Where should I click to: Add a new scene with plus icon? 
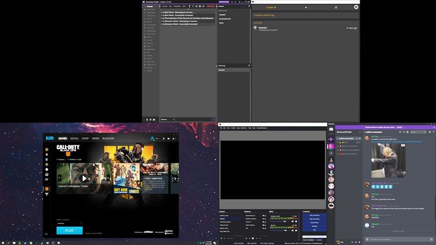(x=221, y=238)
